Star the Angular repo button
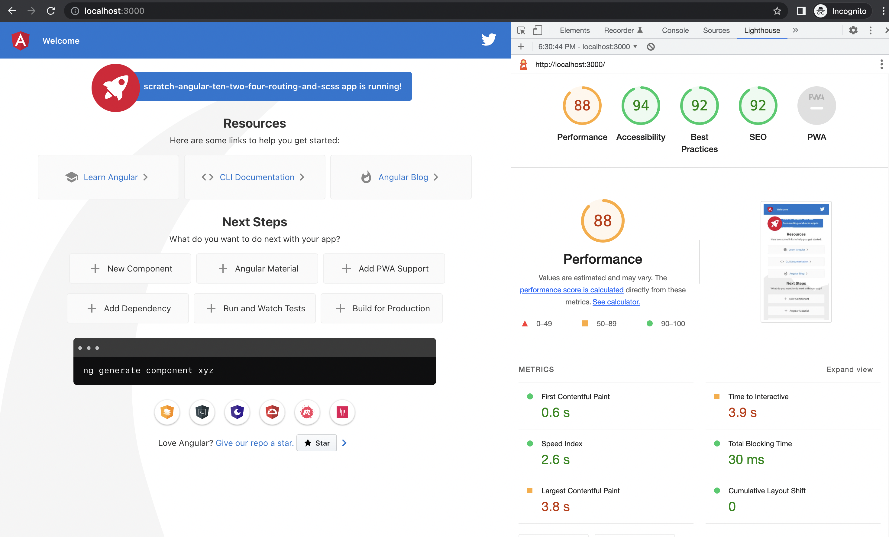889x537 pixels. click(316, 443)
